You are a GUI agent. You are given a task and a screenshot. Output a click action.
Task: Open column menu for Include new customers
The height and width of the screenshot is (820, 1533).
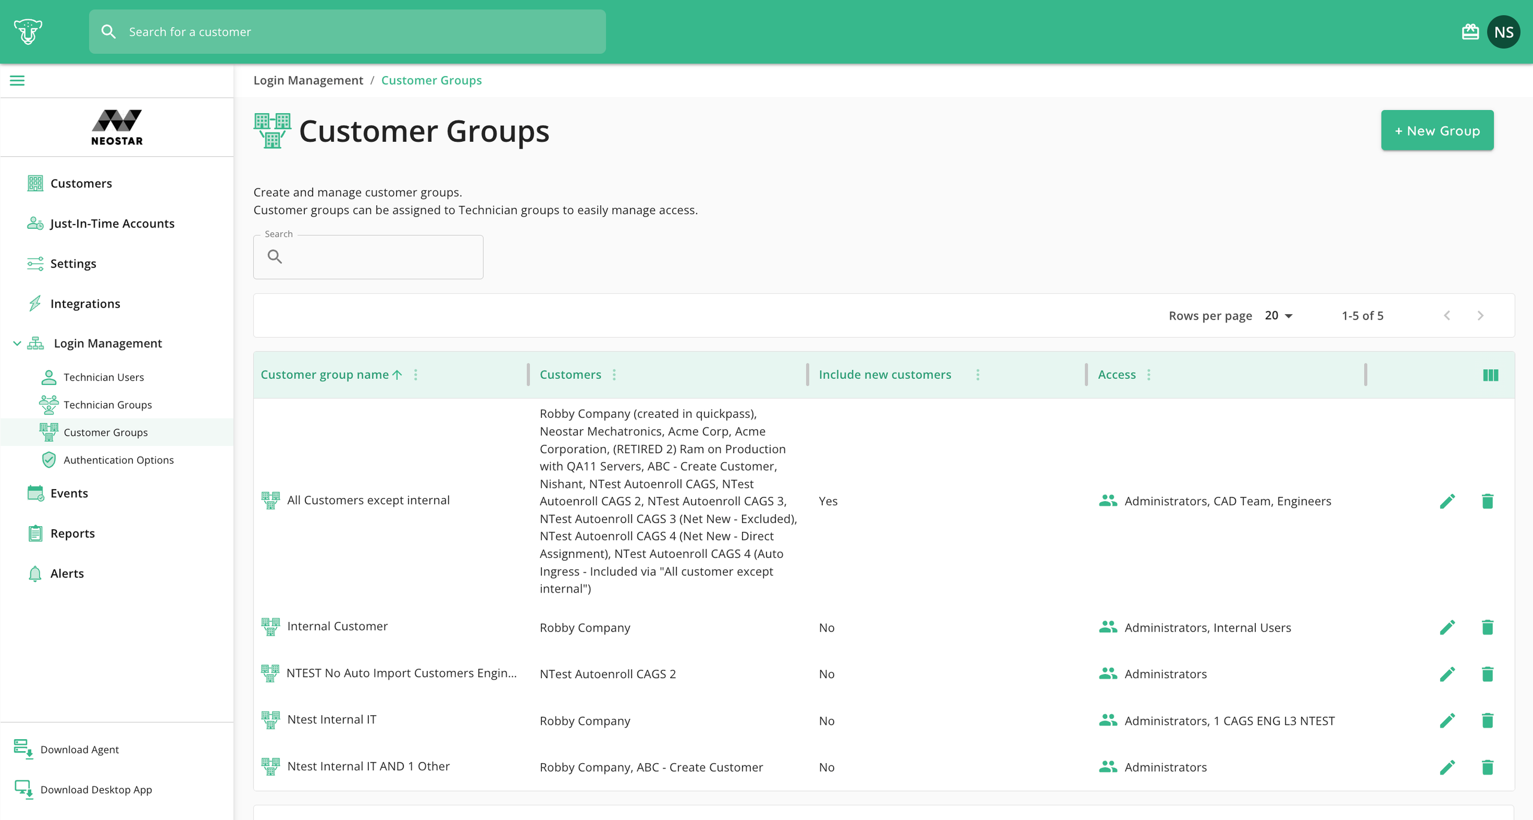click(978, 375)
